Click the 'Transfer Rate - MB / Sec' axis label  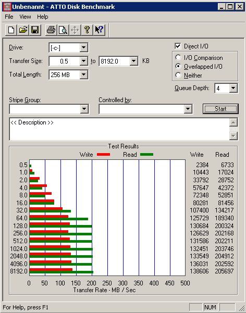[x=105, y=290]
